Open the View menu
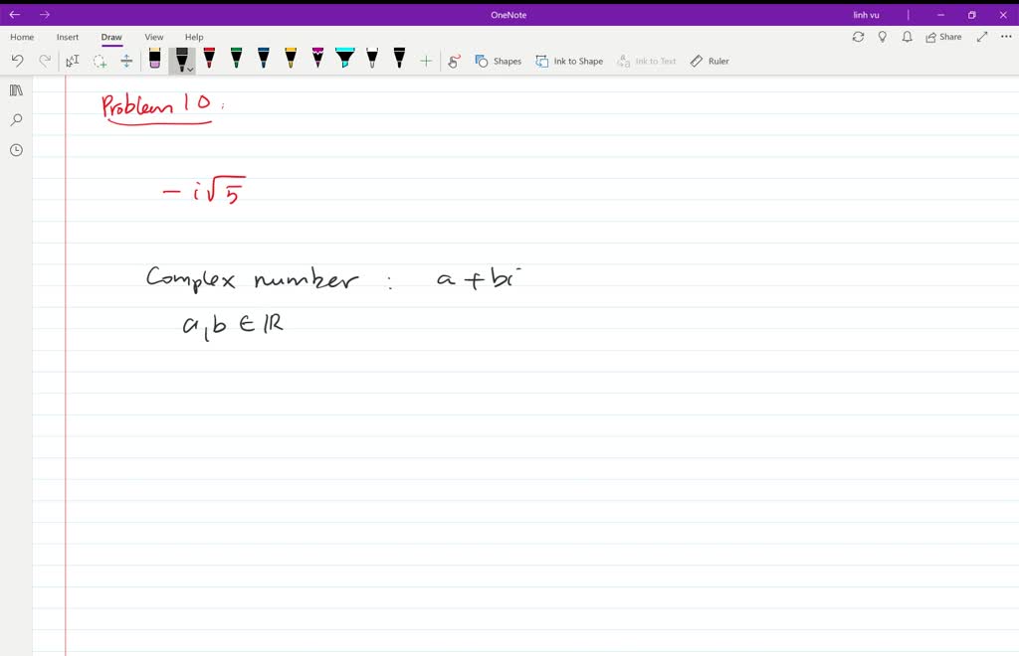The height and width of the screenshot is (656, 1019). 153,37
